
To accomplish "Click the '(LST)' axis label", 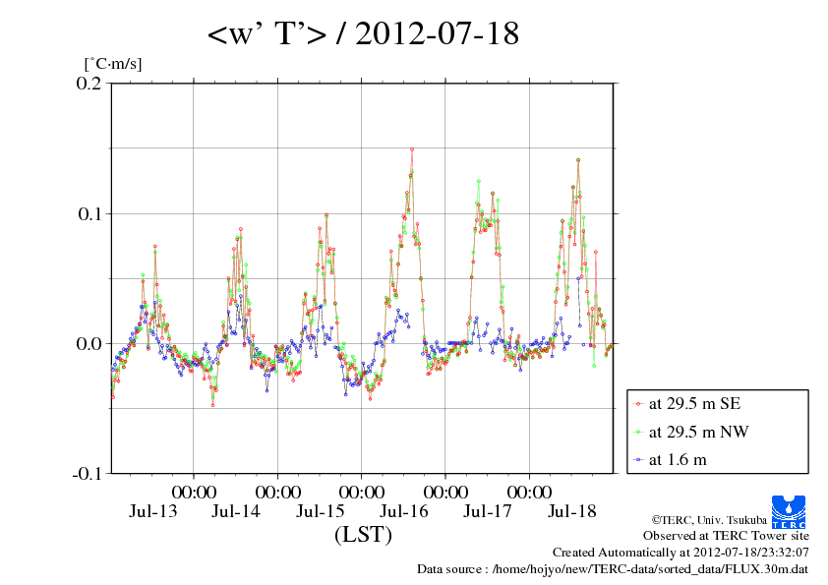I will pos(363,534).
